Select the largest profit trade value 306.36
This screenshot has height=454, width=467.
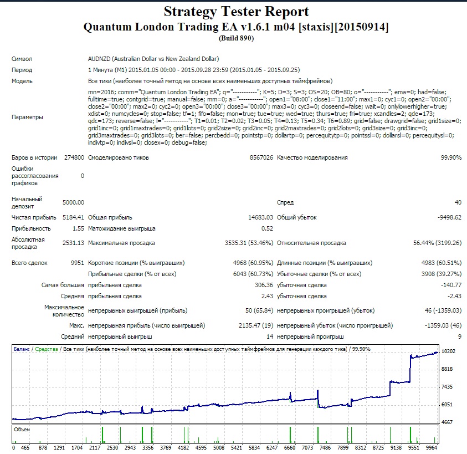pyautogui.click(x=264, y=285)
